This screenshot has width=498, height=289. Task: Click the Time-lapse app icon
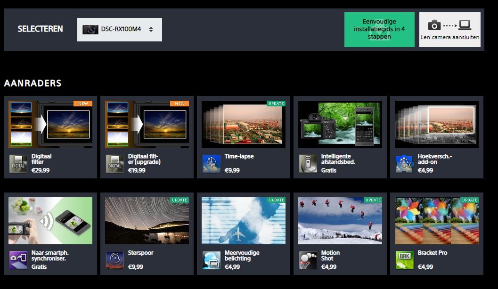pyautogui.click(x=212, y=163)
